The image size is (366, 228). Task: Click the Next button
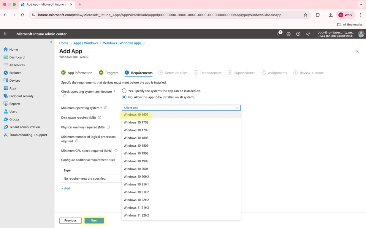point(94,221)
